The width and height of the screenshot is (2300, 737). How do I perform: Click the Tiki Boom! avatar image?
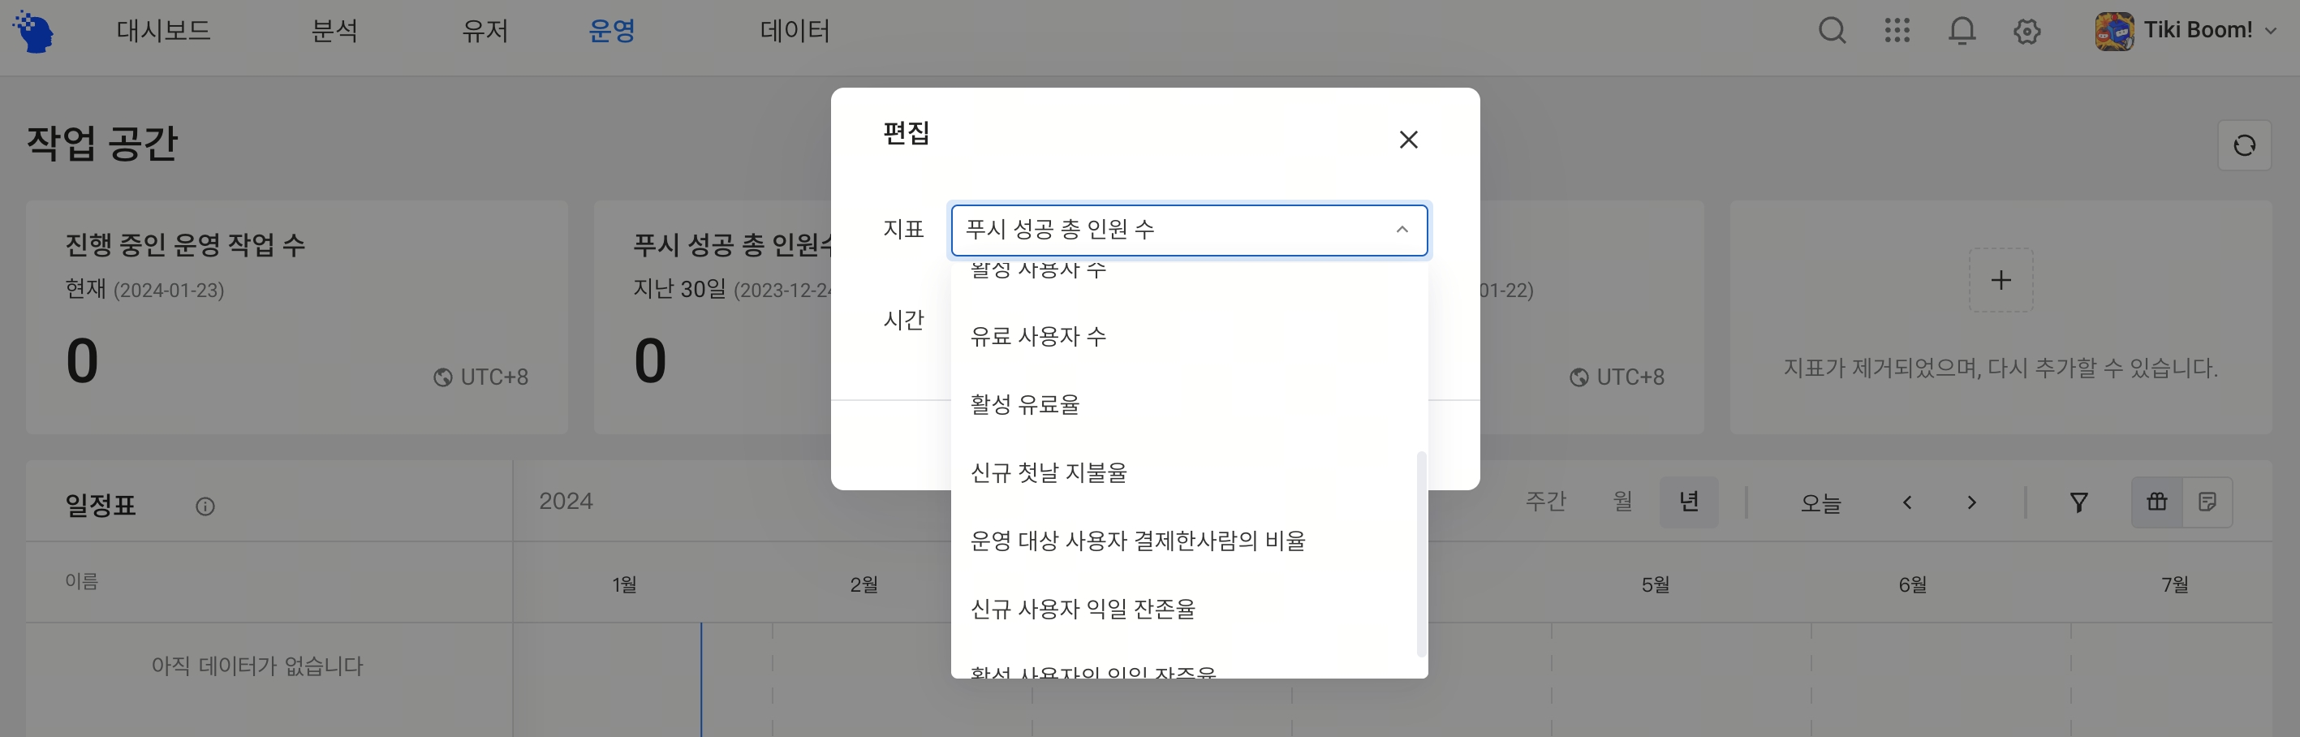click(x=2114, y=32)
